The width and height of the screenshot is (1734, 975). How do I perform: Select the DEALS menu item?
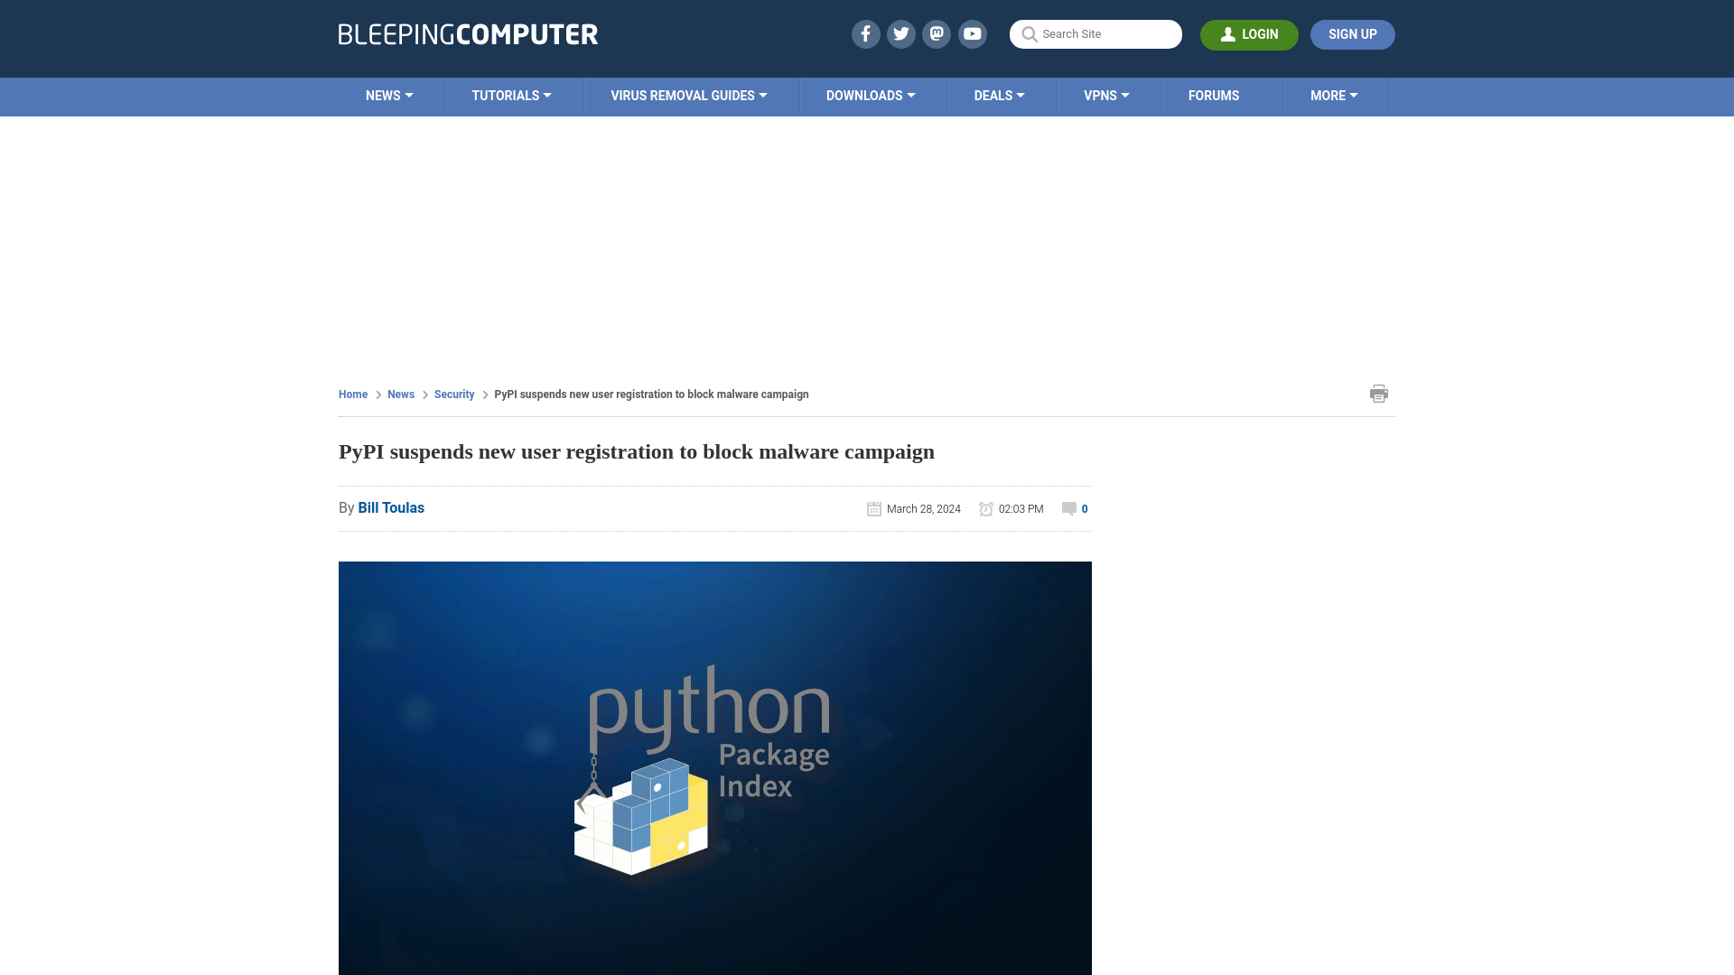[x=999, y=95]
